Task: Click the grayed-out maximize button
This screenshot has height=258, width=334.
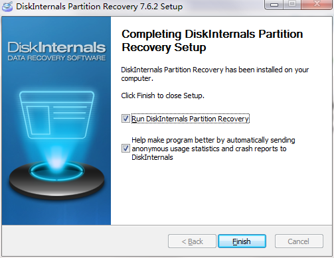Action: click(x=292, y=5)
